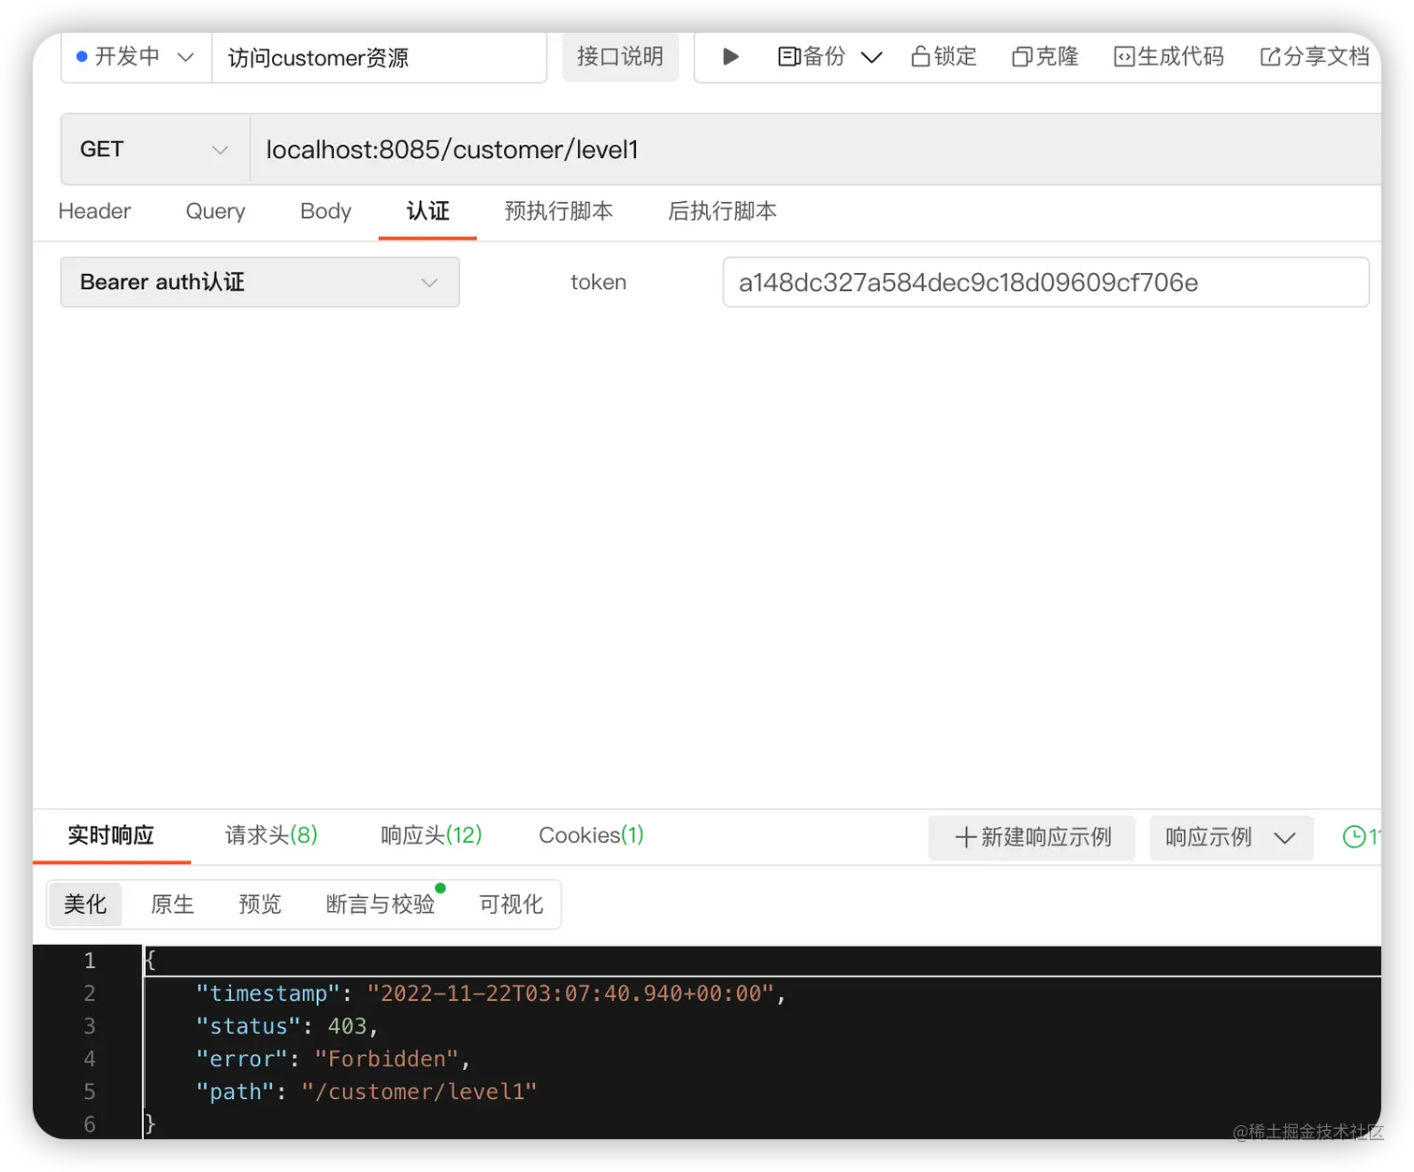Switch to the Header tab

(x=94, y=211)
